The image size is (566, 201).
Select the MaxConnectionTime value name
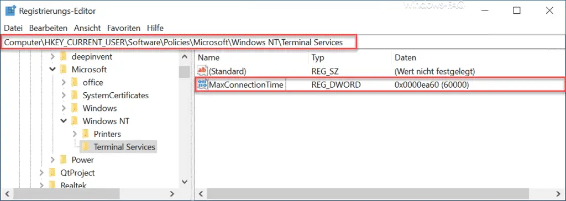point(246,85)
